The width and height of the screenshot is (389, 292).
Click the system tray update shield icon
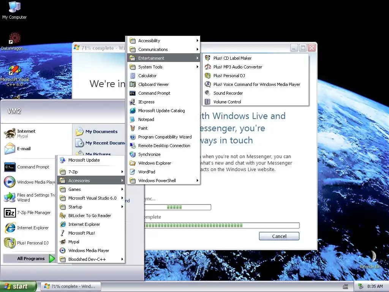pyautogui.click(x=361, y=286)
